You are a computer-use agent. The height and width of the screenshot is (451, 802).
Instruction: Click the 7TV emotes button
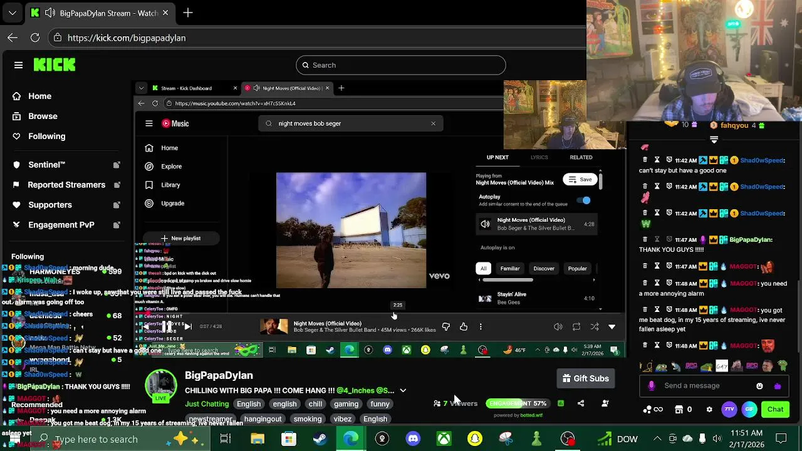pos(729,410)
